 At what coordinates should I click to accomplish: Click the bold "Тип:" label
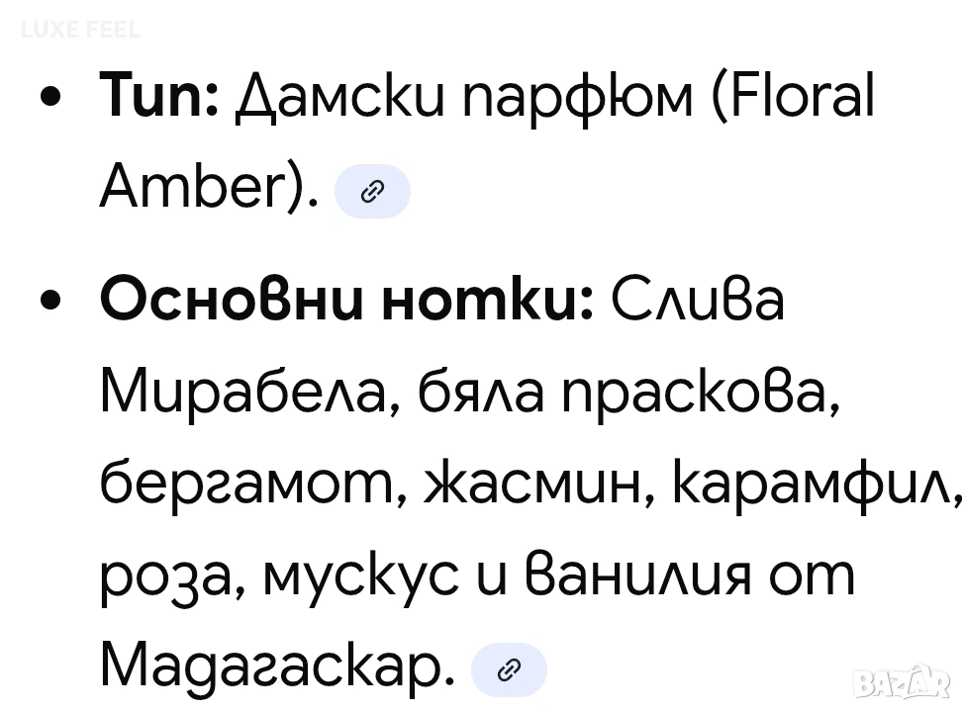tap(158, 100)
